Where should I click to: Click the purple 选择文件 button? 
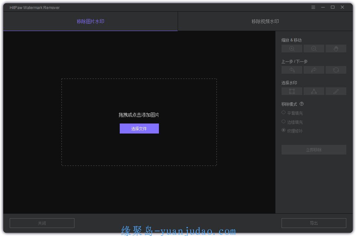(x=139, y=129)
